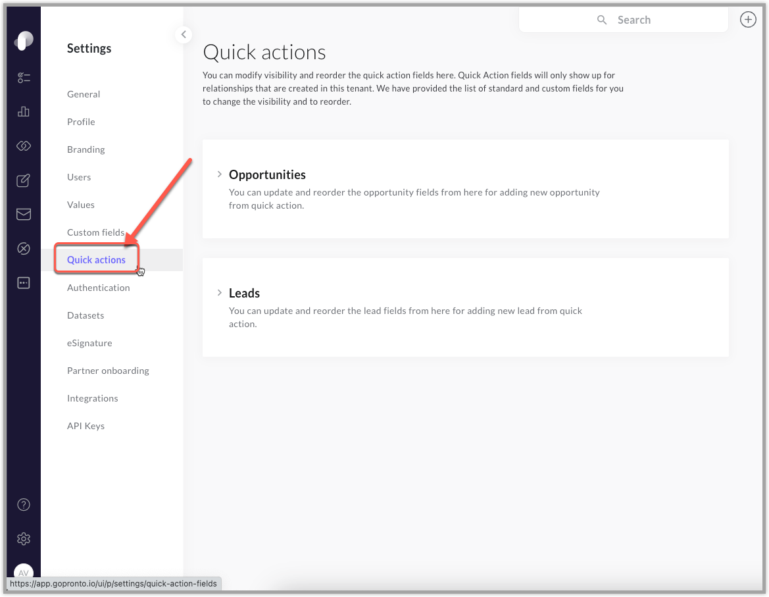Open the linked relationships icon in sidebar

click(x=24, y=145)
